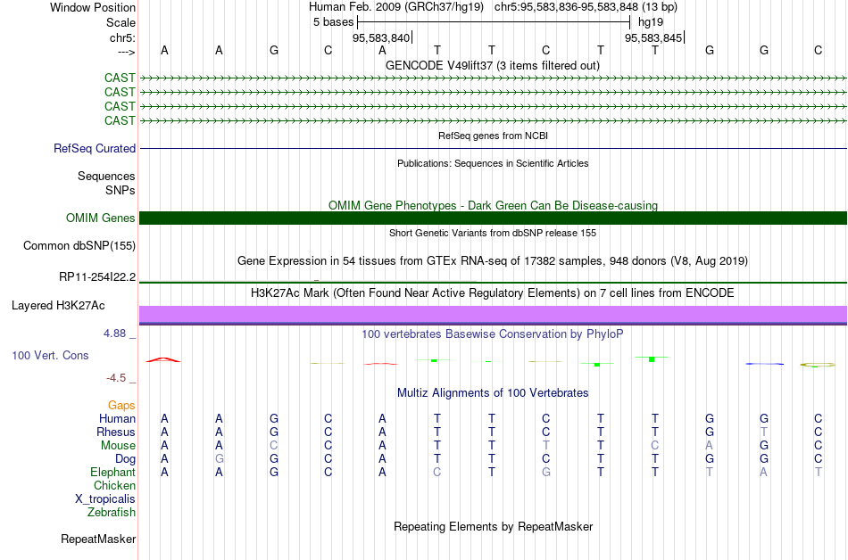This screenshot has height=560, width=848.
Task: Click the dark green OMIM gene bar
Action: pyautogui.click(x=493, y=218)
